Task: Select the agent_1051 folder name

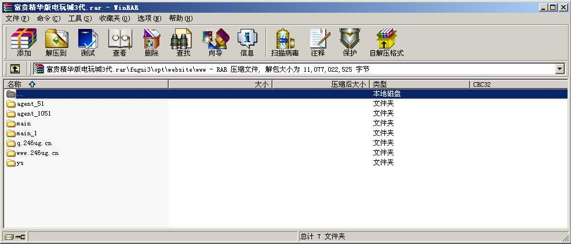Action: (34, 114)
